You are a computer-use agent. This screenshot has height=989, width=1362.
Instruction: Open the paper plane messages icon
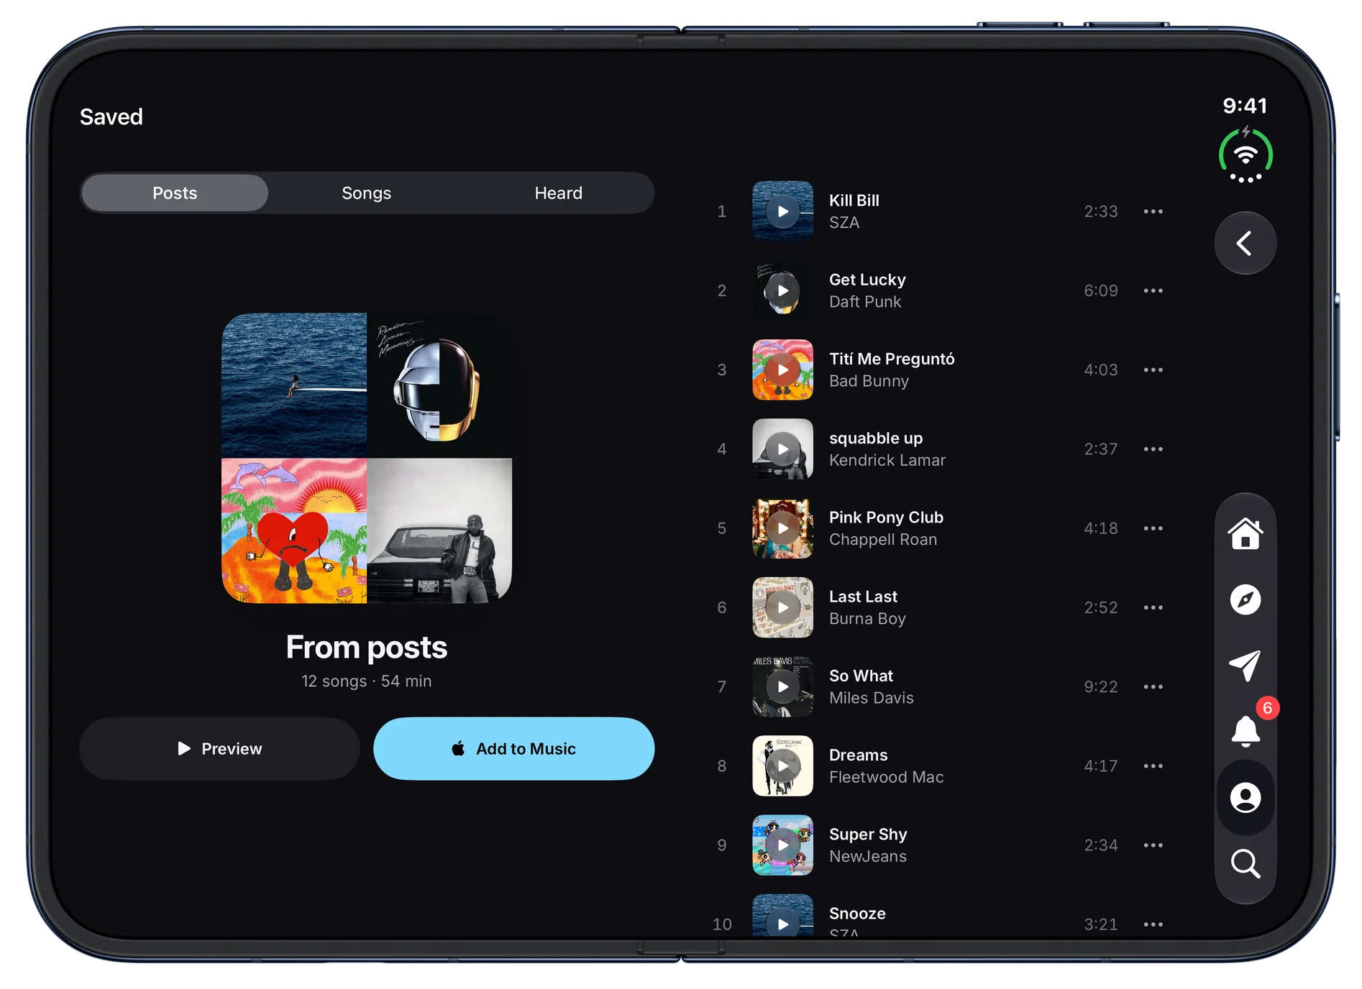(1245, 666)
